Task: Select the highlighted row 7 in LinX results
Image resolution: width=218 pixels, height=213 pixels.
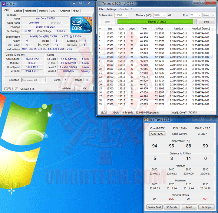Action: (155, 57)
